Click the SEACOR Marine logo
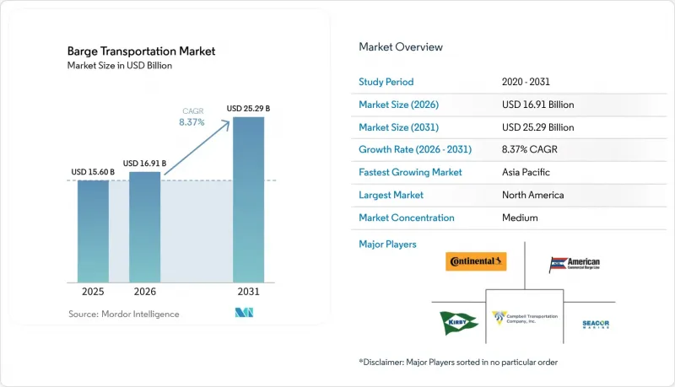The height and width of the screenshot is (387, 675). point(596,325)
